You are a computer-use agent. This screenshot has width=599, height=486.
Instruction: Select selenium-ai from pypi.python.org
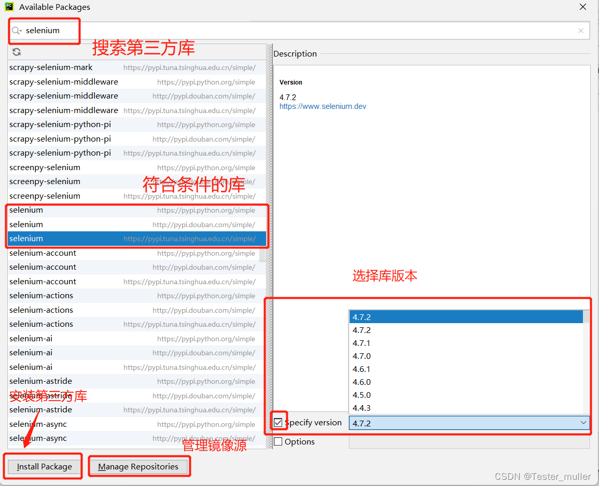[x=137, y=339]
